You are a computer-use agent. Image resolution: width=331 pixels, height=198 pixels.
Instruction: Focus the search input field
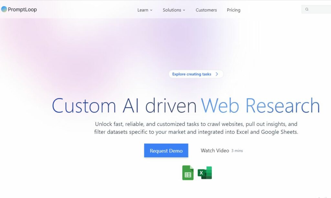316,9
